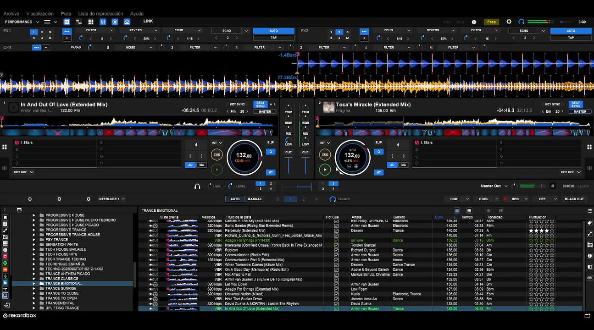Viewport: 594px width, 330px height.
Task: Click the FX1 TAP button
Action: click(274, 38)
